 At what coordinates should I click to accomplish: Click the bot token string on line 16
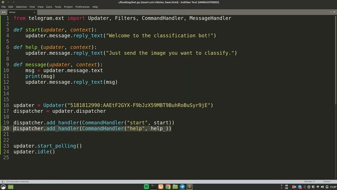(138, 105)
